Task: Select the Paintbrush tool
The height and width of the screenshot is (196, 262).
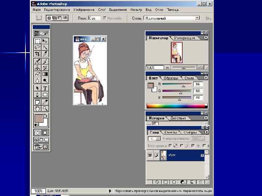Action: 45,61
